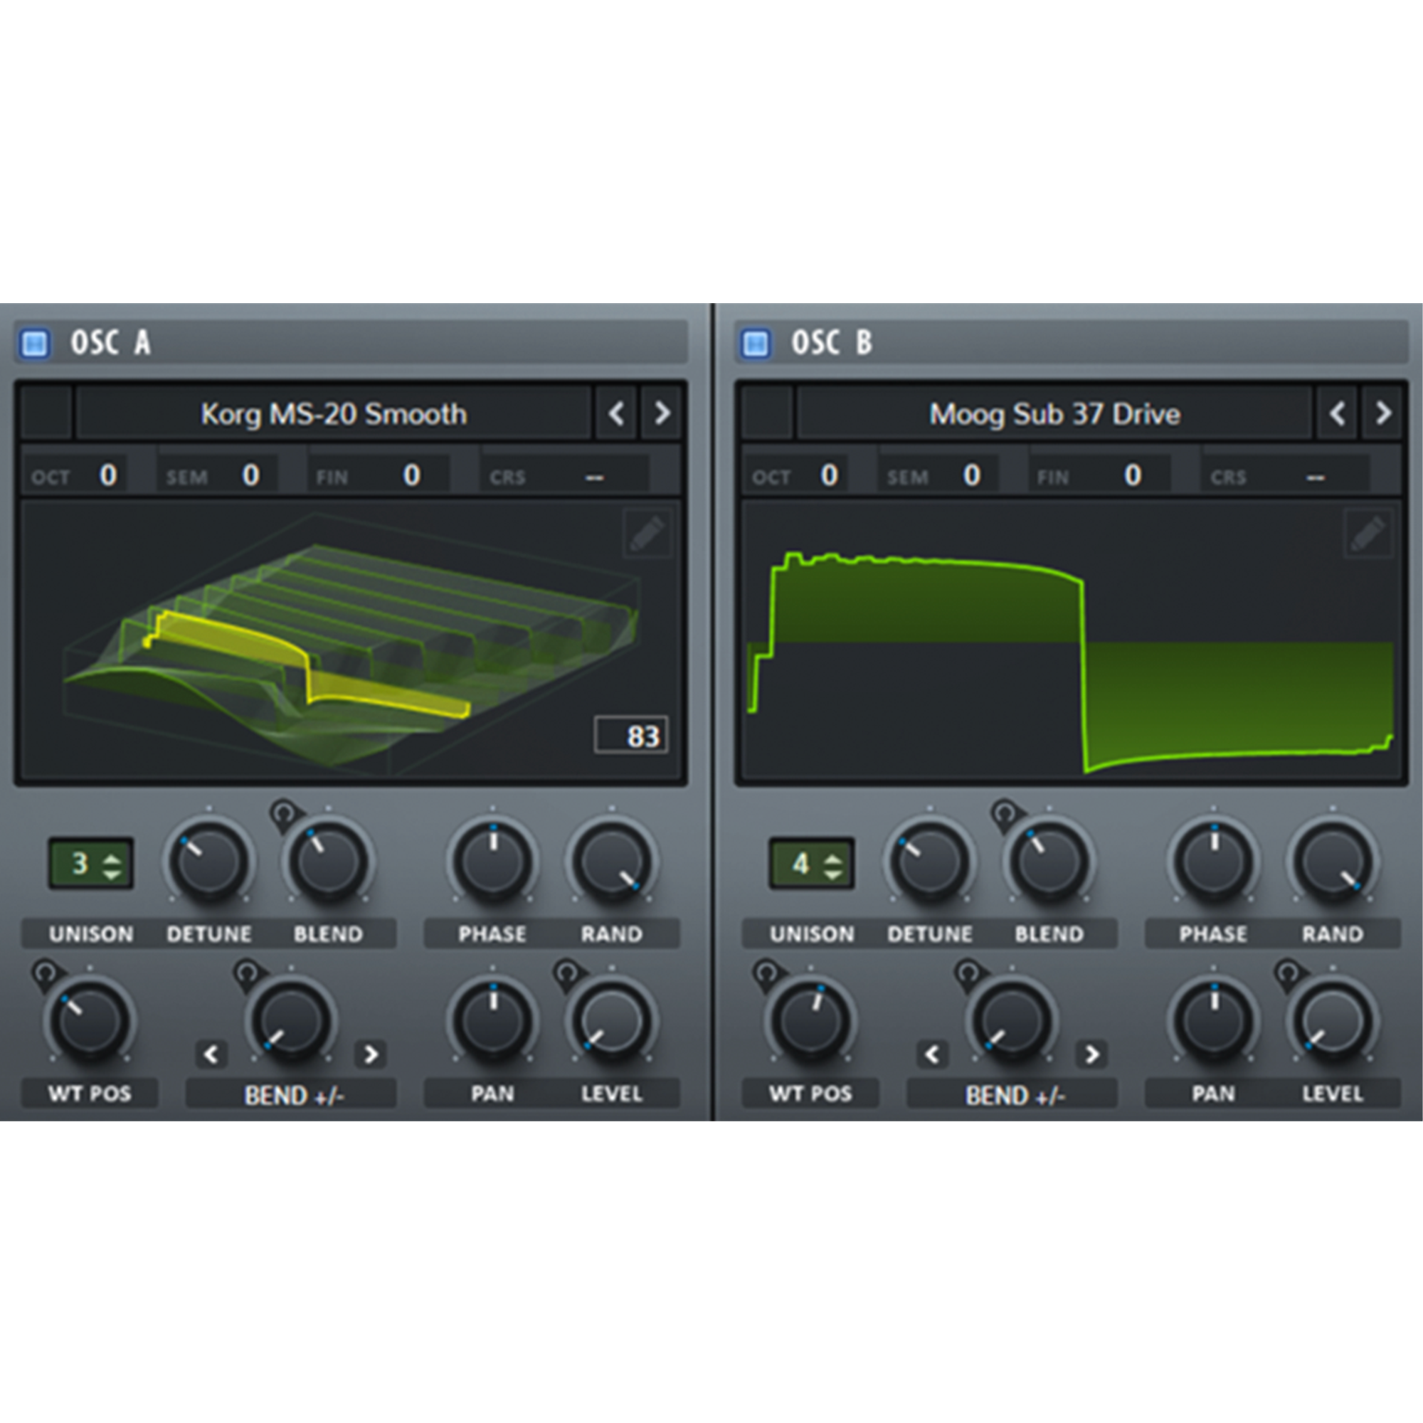Select next wavetable for OSC B

pos(1382,413)
